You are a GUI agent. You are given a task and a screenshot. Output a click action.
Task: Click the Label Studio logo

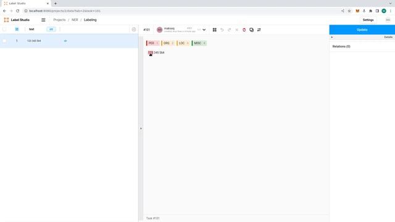click(17, 20)
